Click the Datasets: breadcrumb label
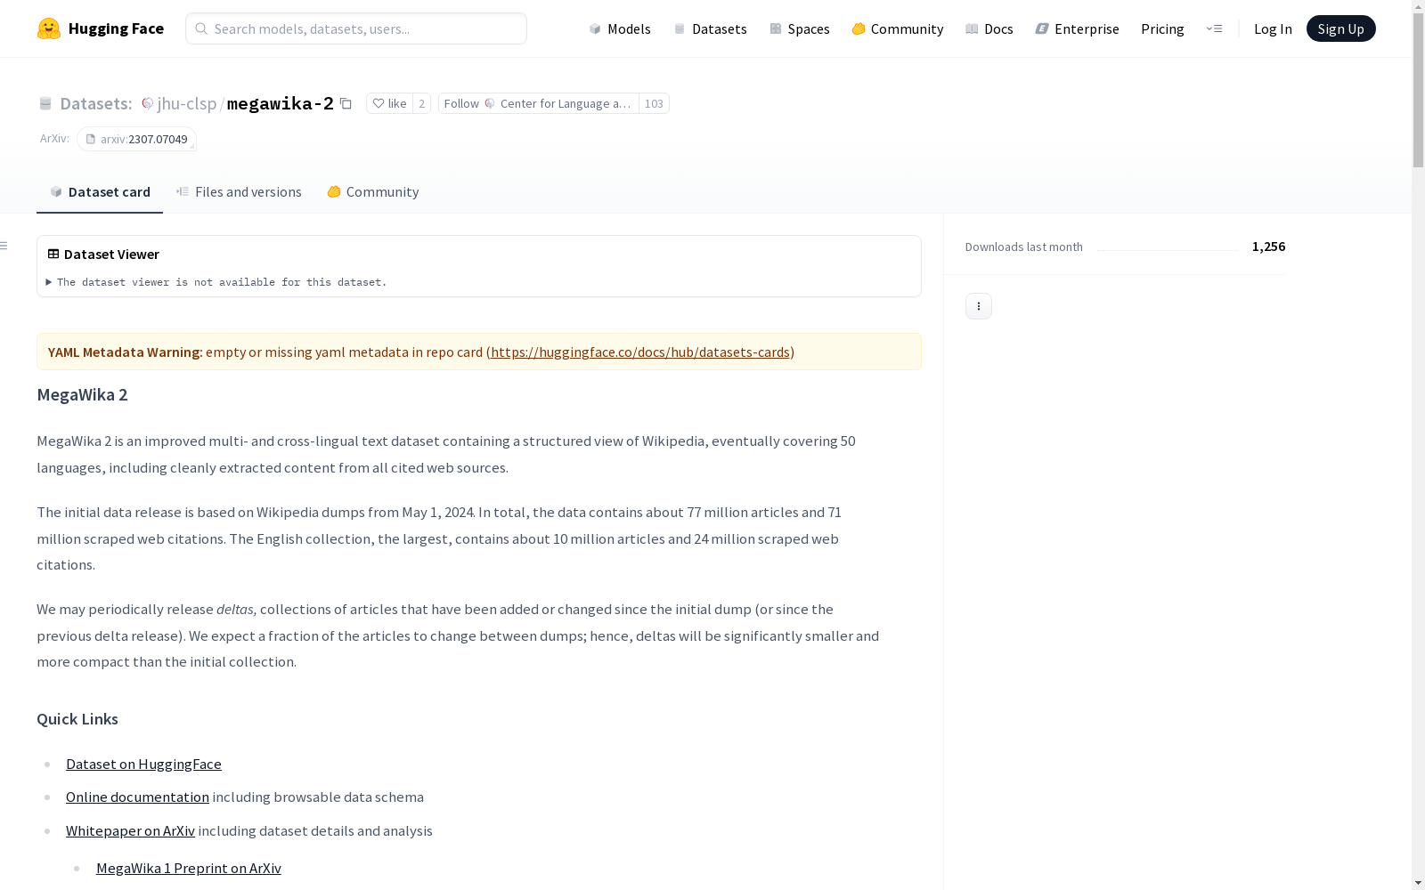 tap(96, 103)
